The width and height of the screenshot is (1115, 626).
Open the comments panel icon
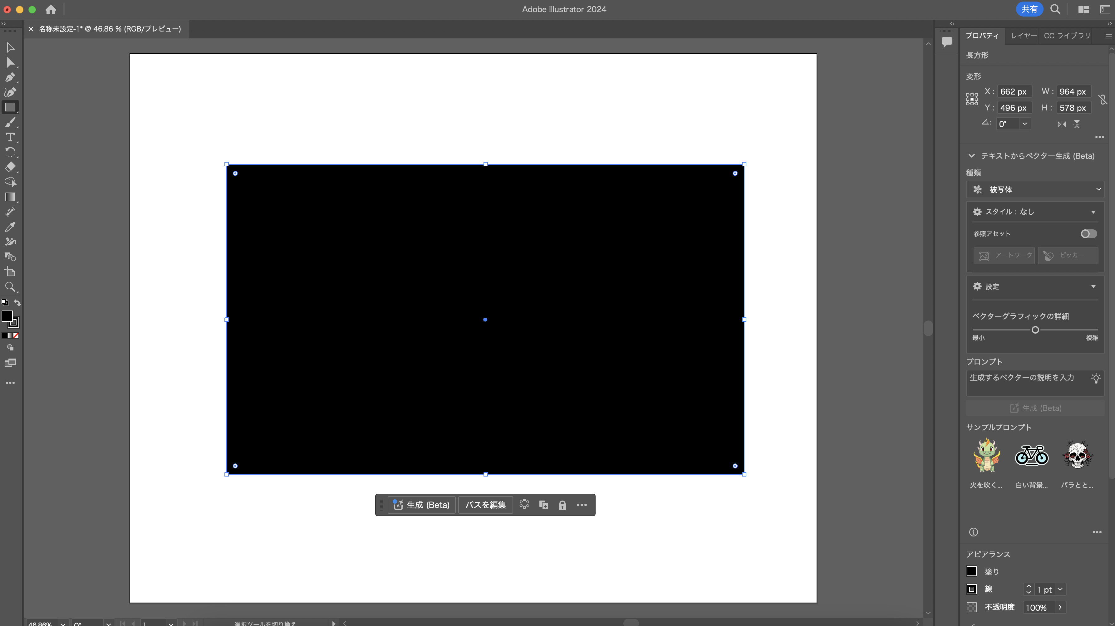point(947,42)
